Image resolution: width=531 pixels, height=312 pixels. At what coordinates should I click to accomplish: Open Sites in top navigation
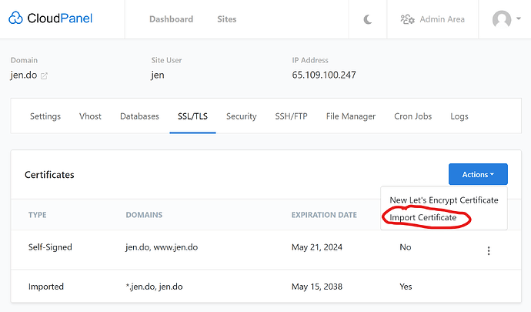tap(226, 19)
